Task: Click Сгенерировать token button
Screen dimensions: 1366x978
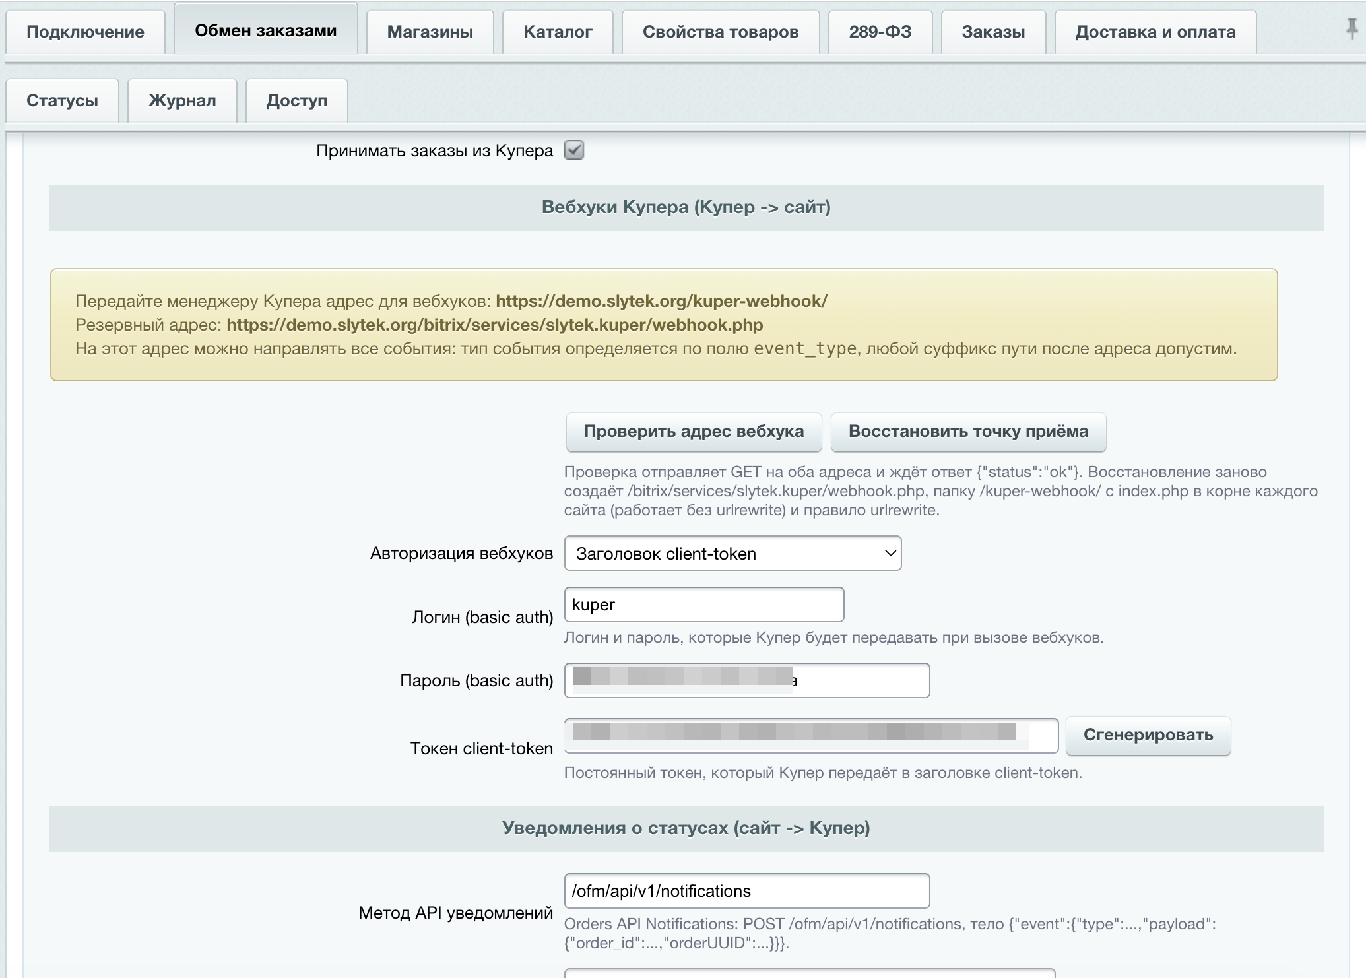Action: (x=1148, y=735)
